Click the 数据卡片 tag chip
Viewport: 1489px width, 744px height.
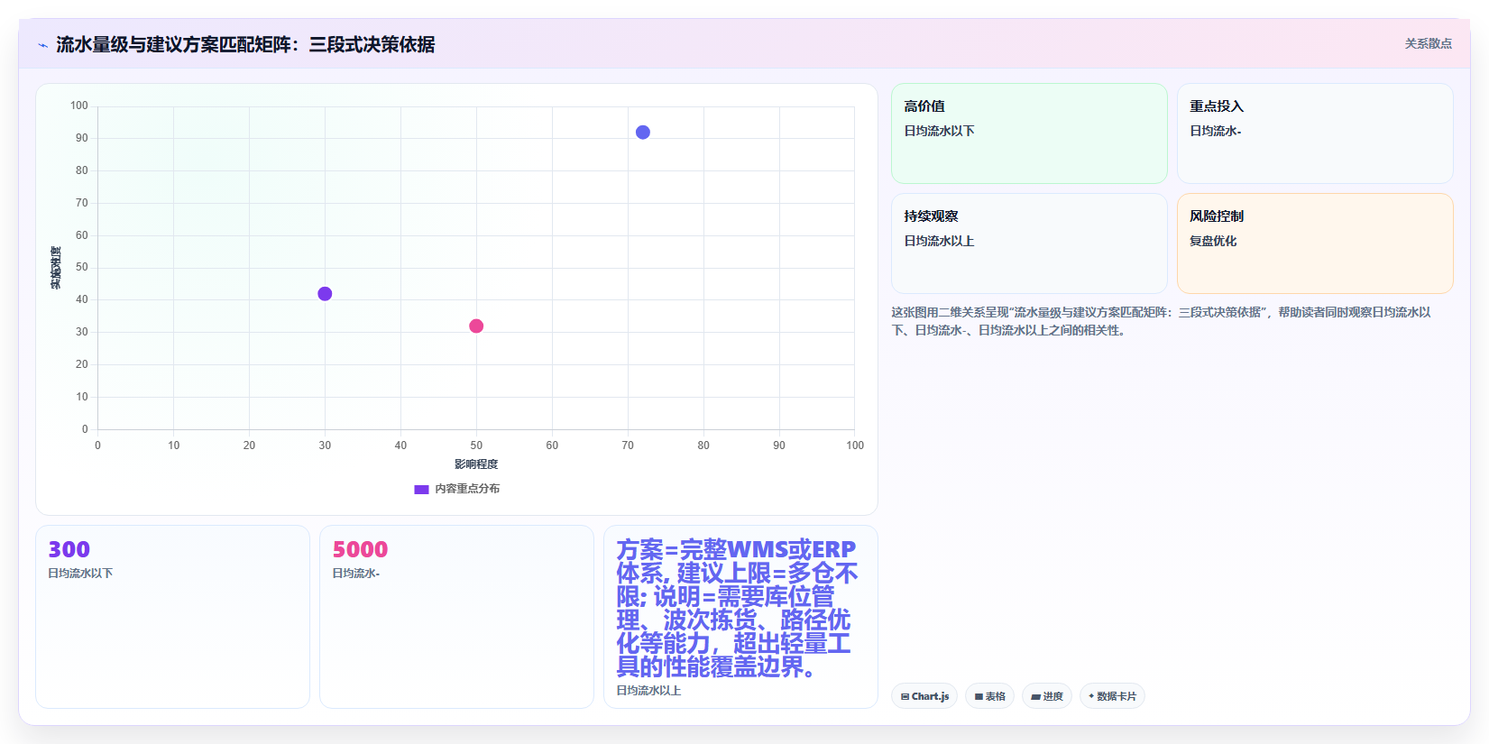click(1112, 696)
